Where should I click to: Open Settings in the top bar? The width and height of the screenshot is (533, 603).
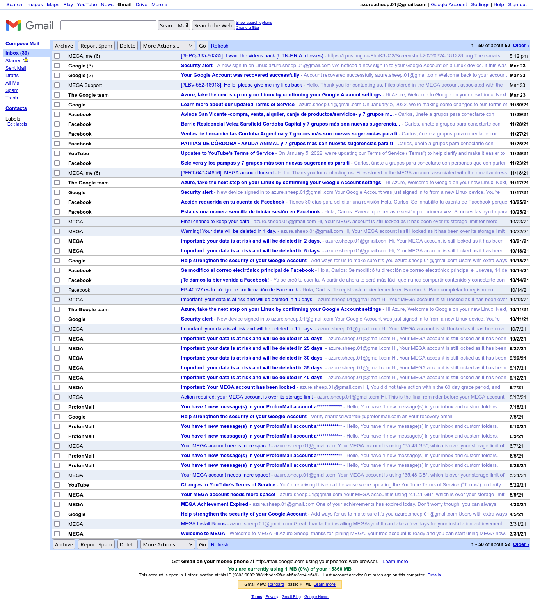click(x=480, y=5)
